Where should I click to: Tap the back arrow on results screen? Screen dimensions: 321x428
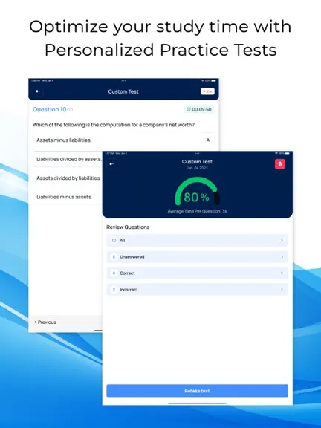111,164
